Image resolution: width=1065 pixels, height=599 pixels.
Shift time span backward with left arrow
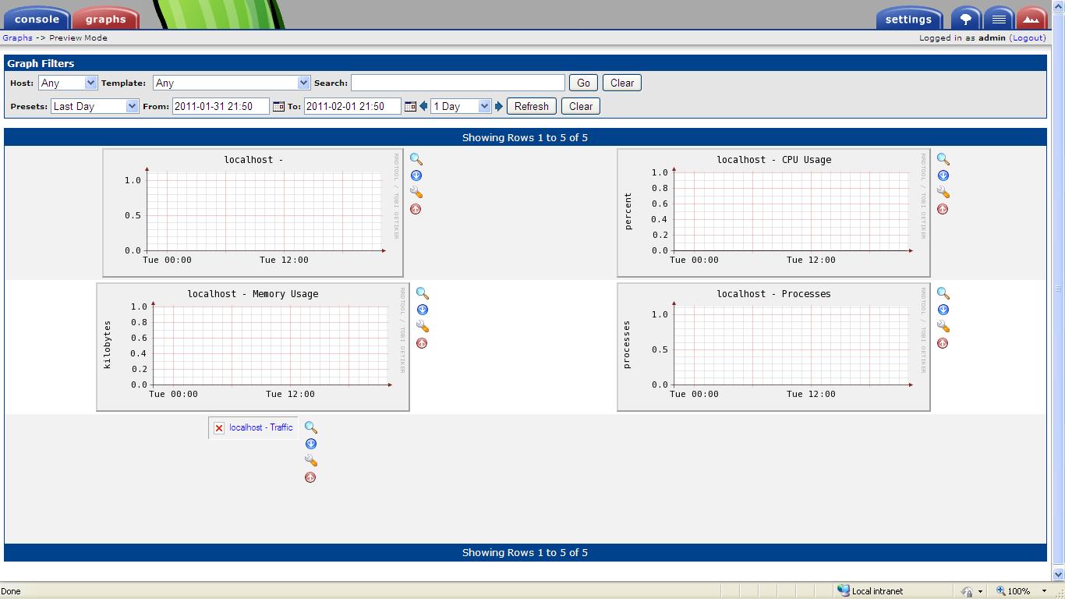pyautogui.click(x=423, y=106)
